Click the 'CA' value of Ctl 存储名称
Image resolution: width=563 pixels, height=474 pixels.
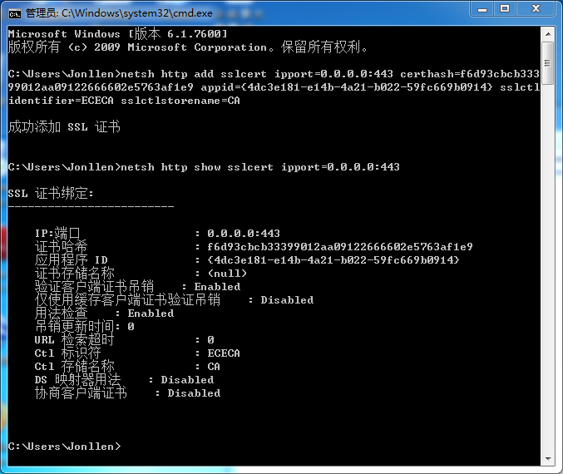214,366
